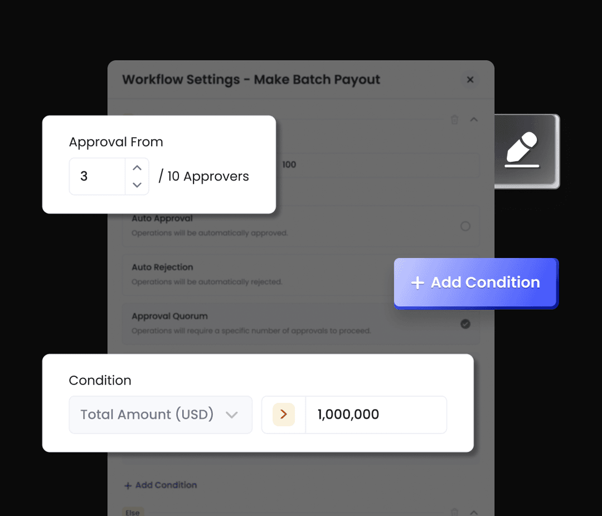Select the Approval Quorum radio option

465,324
